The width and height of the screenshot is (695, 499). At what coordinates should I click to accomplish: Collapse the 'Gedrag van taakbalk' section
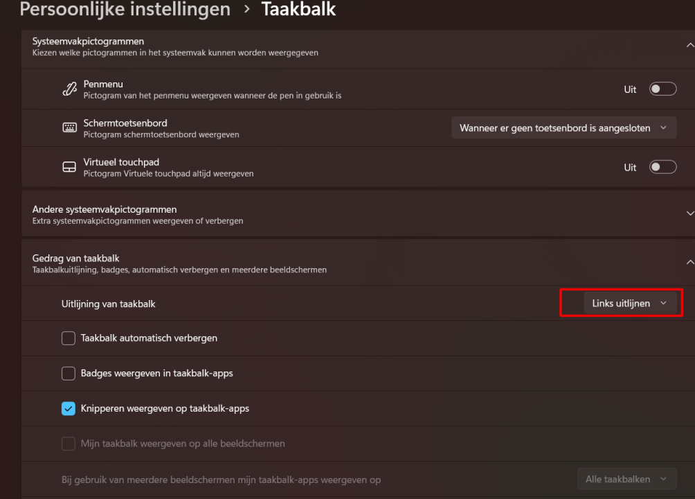689,262
